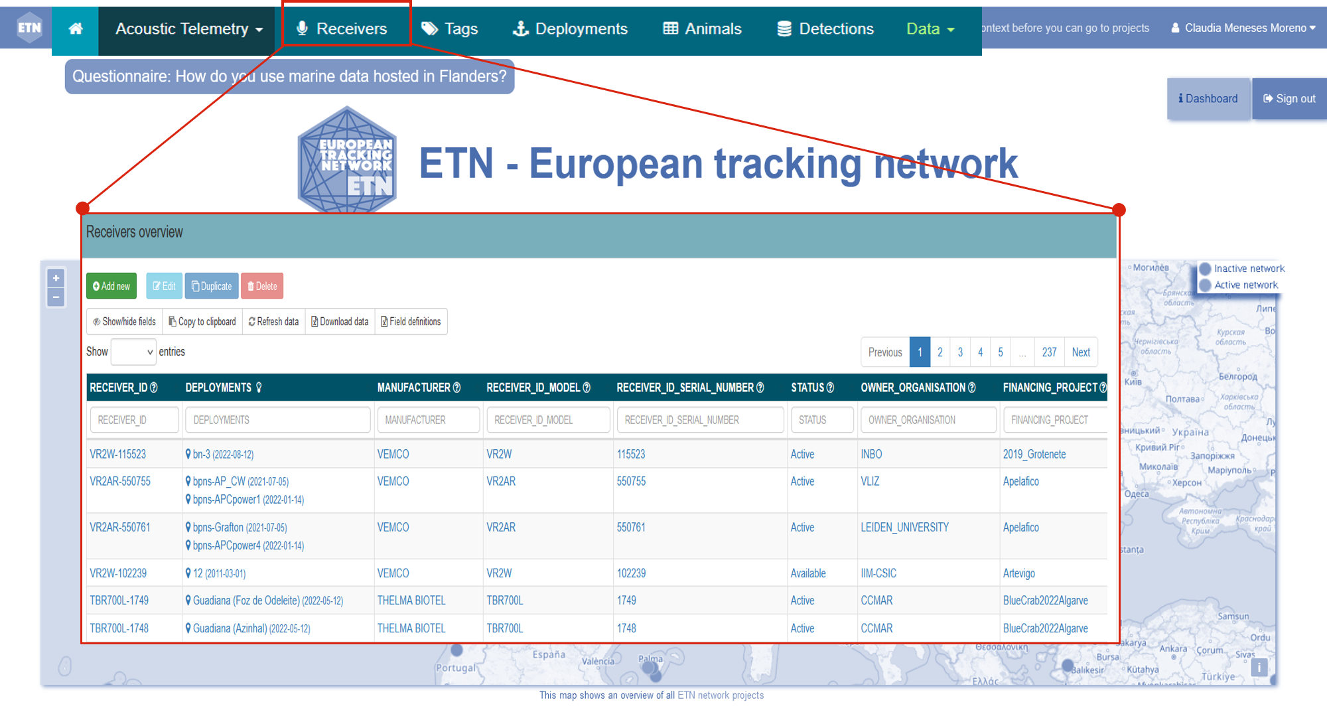
Task: Click MANUFACTURER column help icon
Action: pyautogui.click(x=456, y=388)
